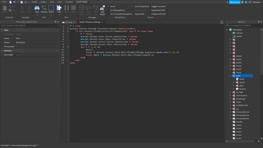Open the dropdown arrow under Play
This screenshot has height=148, width=263.
[x=59, y=15]
